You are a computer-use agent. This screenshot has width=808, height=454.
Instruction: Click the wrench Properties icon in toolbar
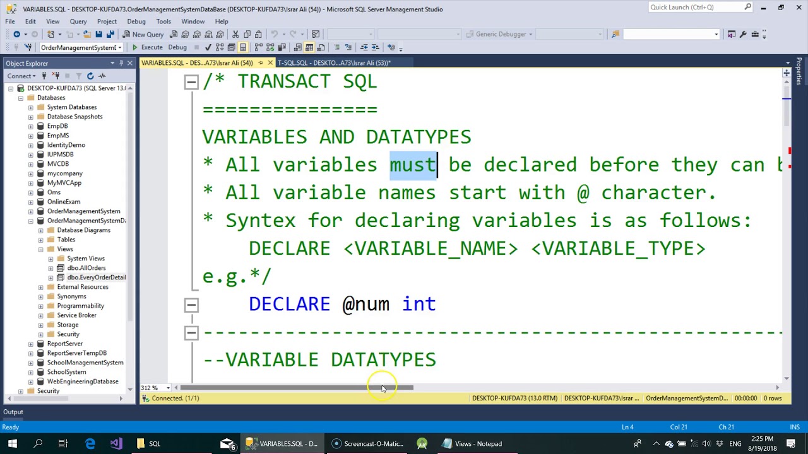tap(743, 34)
